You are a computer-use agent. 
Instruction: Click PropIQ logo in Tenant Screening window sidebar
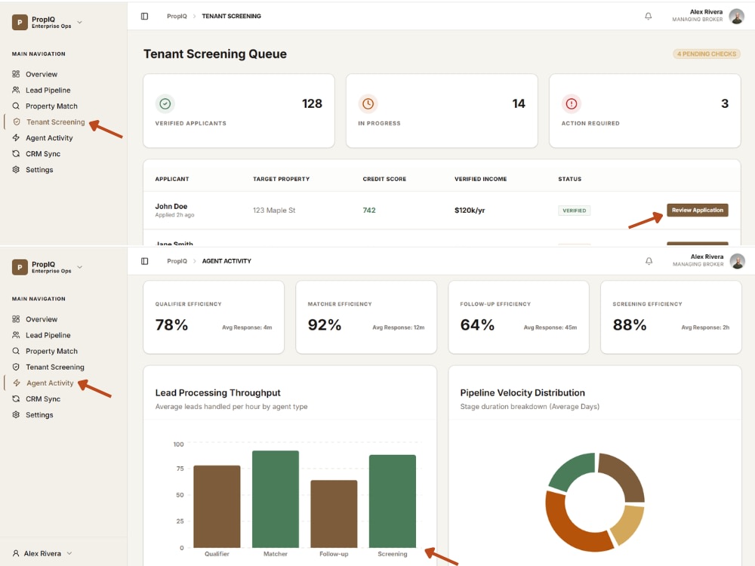click(20, 22)
